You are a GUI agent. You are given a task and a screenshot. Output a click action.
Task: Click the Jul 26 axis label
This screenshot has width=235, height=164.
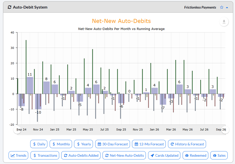click(x=204, y=129)
